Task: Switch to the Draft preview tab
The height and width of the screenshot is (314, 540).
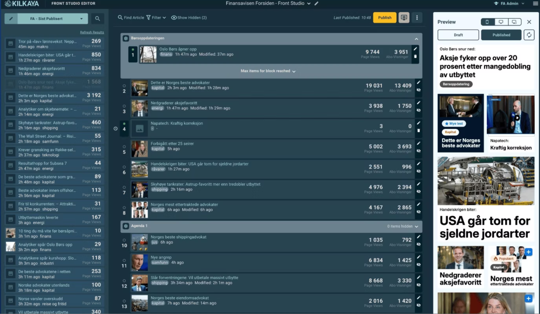Action: click(x=458, y=35)
